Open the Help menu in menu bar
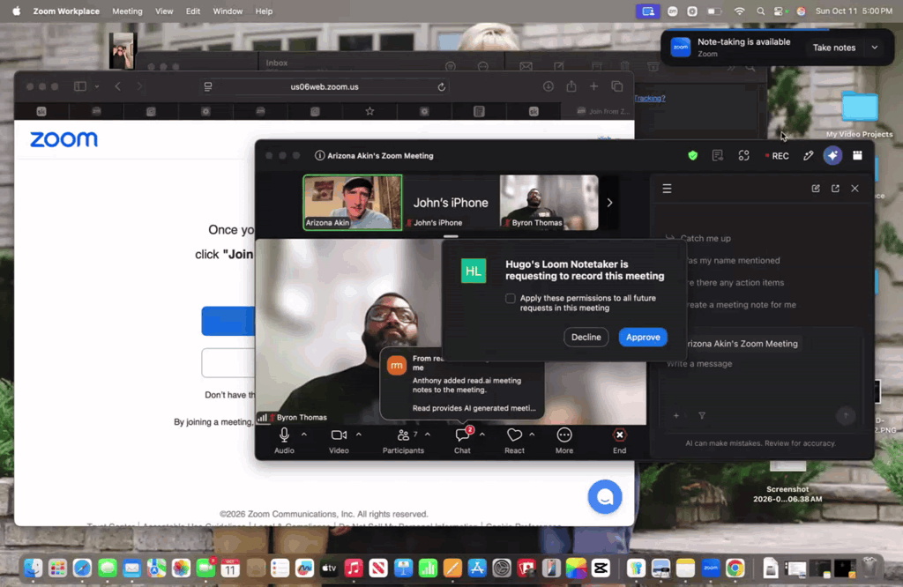 264,11
